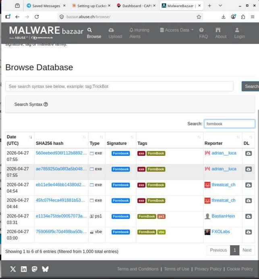Open the Terms and Conditions link
This screenshot has width=259, height=279.
point(138,269)
